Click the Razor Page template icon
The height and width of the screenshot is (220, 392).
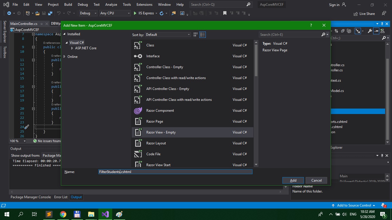pos(138,121)
